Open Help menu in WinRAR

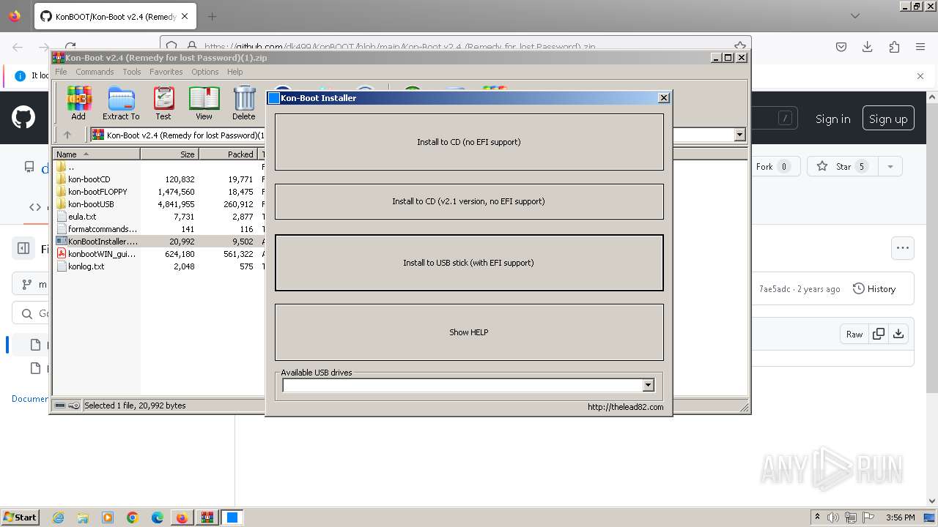point(234,72)
